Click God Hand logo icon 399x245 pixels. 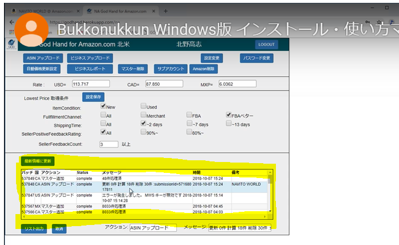11,44
